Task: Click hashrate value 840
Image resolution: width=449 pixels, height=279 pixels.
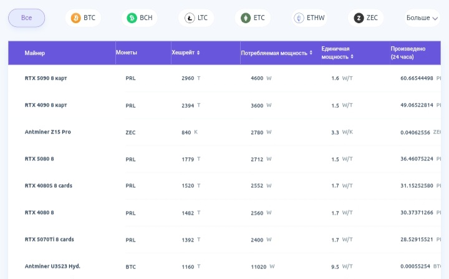Action: pyautogui.click(x=186, y=132)
